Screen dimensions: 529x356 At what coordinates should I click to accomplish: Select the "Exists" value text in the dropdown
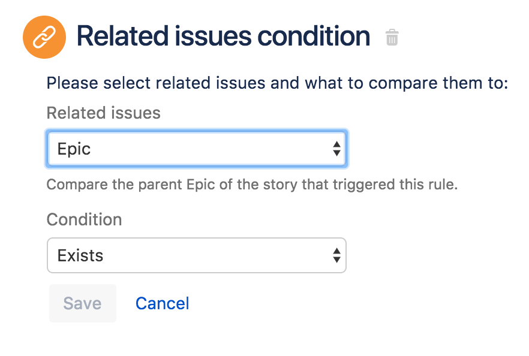(x=80, y=255)
